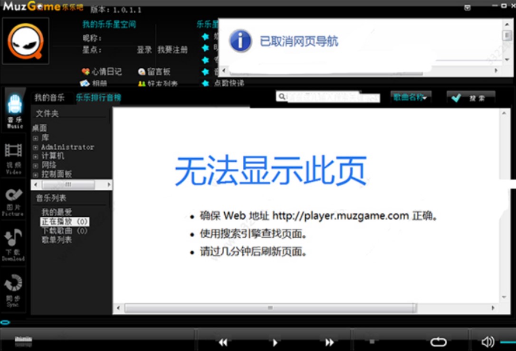Select 我的最爱 in music list
This screenshot has width=516, height=351.
click(x=57, y=212)
